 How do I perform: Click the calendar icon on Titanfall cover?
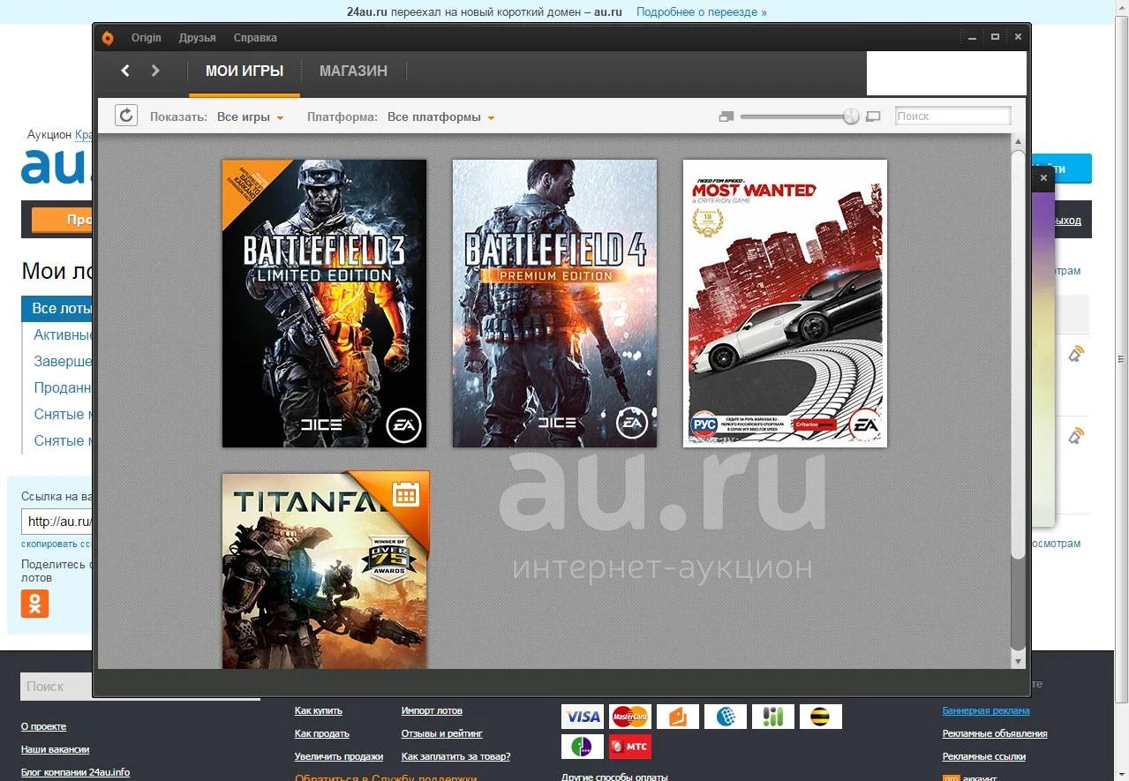coord(406,494)
